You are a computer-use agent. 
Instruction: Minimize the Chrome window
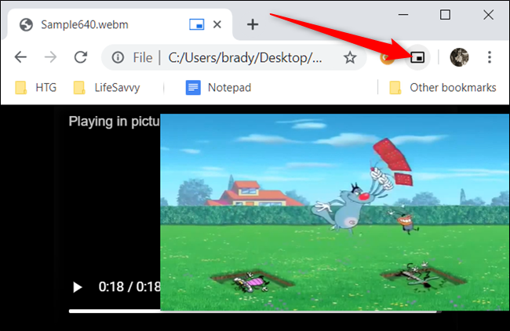point(403,15)
